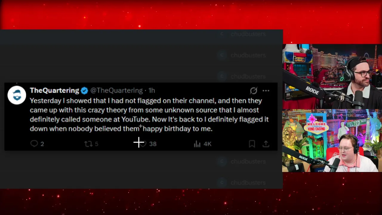This screenshot has width=382, height=215.
Task: Open the @TheQuartering handle link
Action: click(116, 90)
